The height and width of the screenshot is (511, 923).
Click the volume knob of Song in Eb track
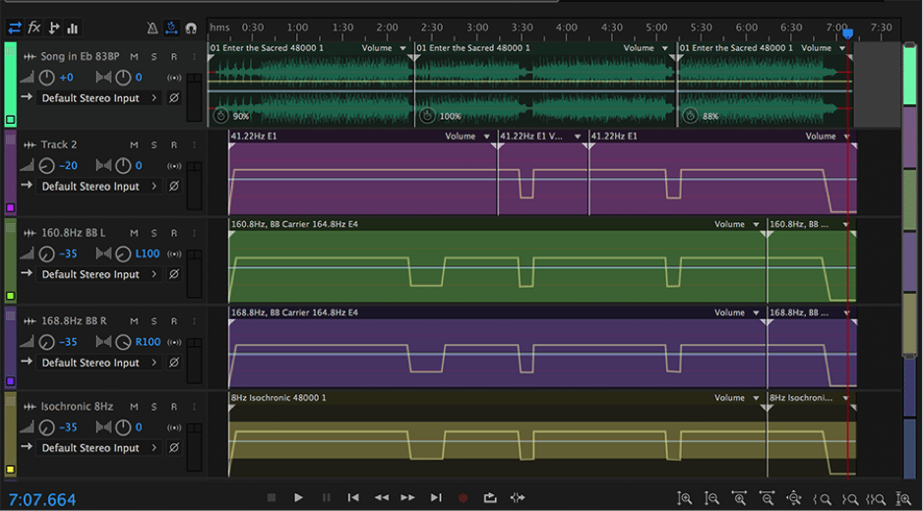click(46, 77)
